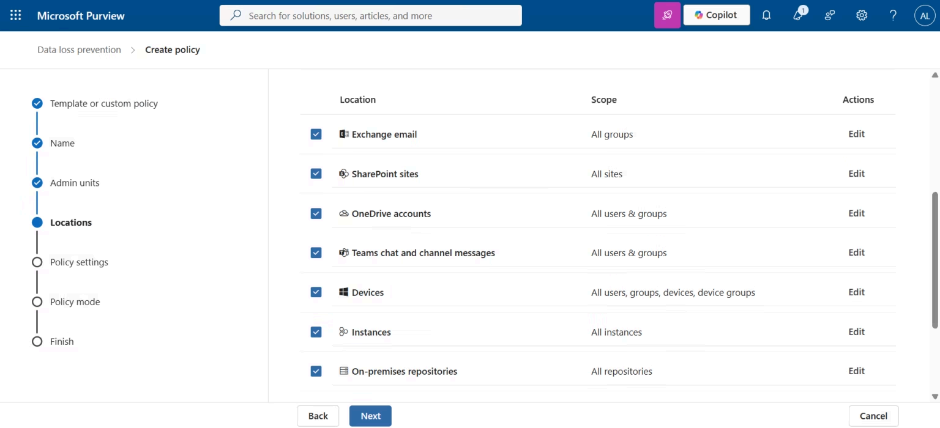Viewport: 940px width, 428px height.
Task: Click the search magnifier icon
Action: 236,15
